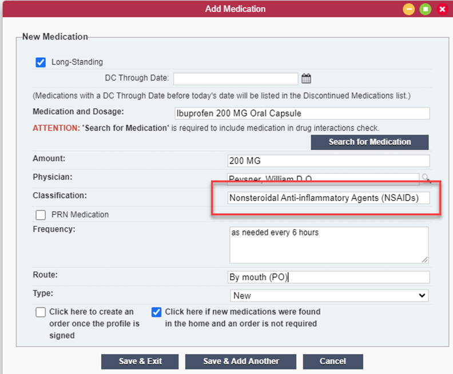This screenshot has height=374, width=453.
Task: Click the Search for Medication button
Action: click(369, 142)
